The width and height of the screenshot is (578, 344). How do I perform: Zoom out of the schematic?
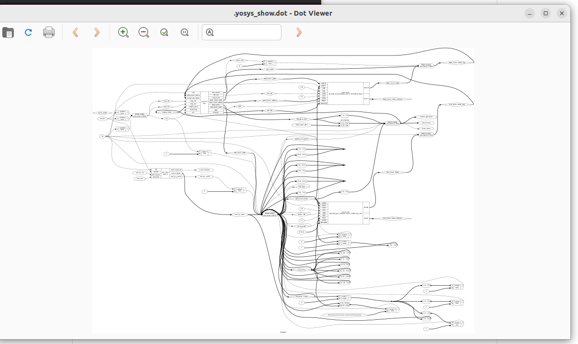click(144, 32)
